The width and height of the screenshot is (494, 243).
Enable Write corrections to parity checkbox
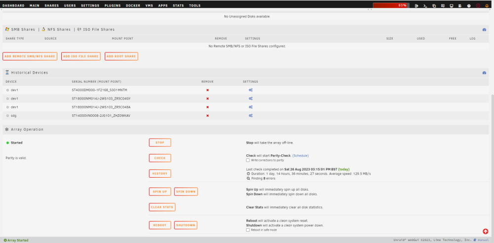point(248,160)
